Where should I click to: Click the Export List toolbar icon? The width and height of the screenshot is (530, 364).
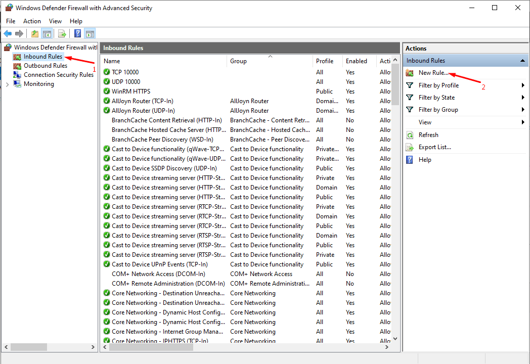point(62,33)
